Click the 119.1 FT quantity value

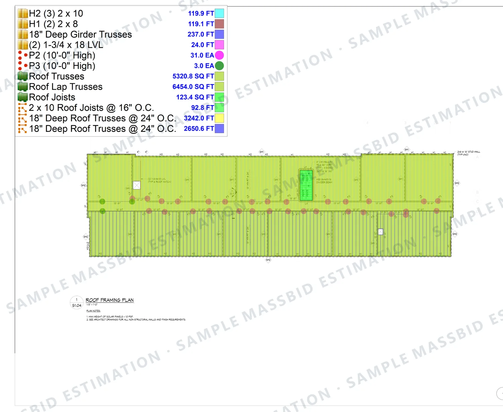201,24
